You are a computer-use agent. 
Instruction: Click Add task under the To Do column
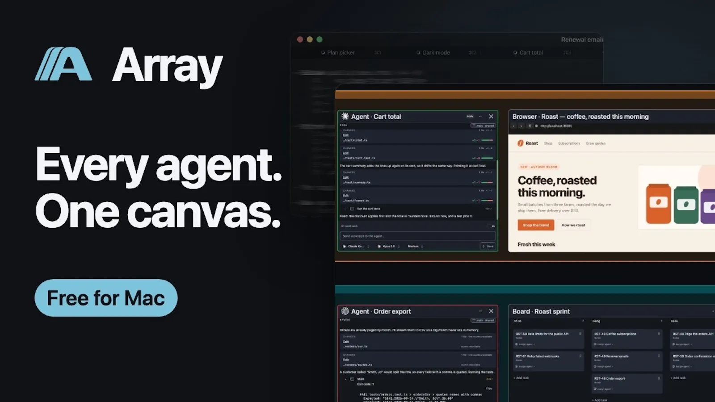pyautogui.click(x=521, y=378)
